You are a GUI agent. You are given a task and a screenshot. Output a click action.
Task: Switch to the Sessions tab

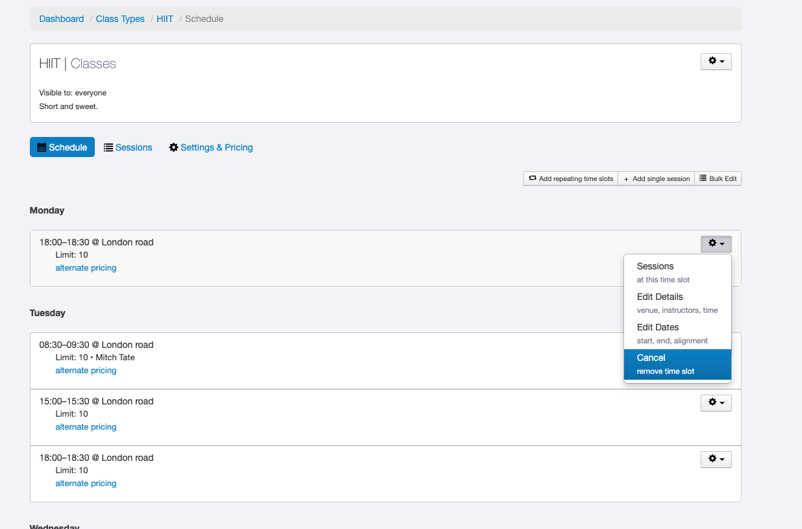[128, 147]
